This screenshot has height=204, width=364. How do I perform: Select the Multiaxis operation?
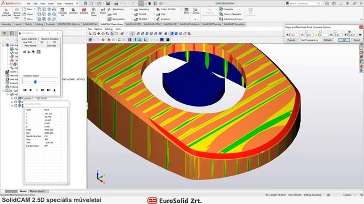(163, 19)
